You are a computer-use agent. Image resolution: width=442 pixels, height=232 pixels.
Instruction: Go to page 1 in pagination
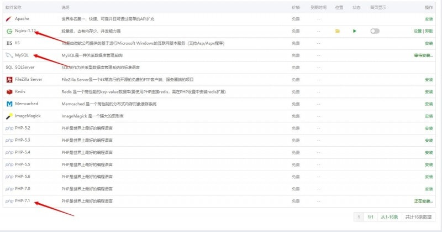(x=359, y=218)
